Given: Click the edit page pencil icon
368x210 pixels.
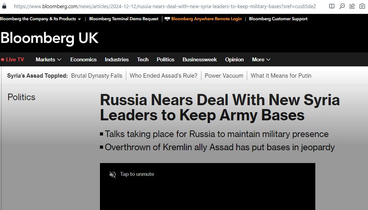Looking at the screenshot, I should pyautogui.click(x=352, y=6).
